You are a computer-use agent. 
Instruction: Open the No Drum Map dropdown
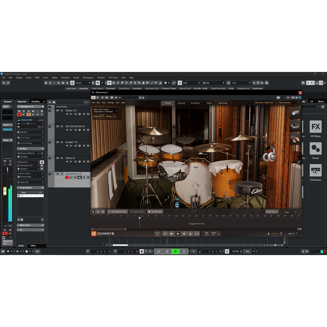coord(30,177)
